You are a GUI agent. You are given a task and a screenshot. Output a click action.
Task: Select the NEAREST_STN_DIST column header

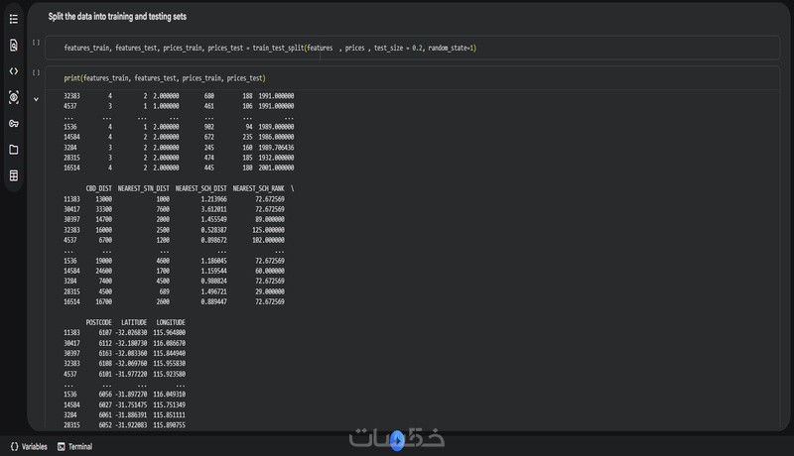[x=143, y=188]
